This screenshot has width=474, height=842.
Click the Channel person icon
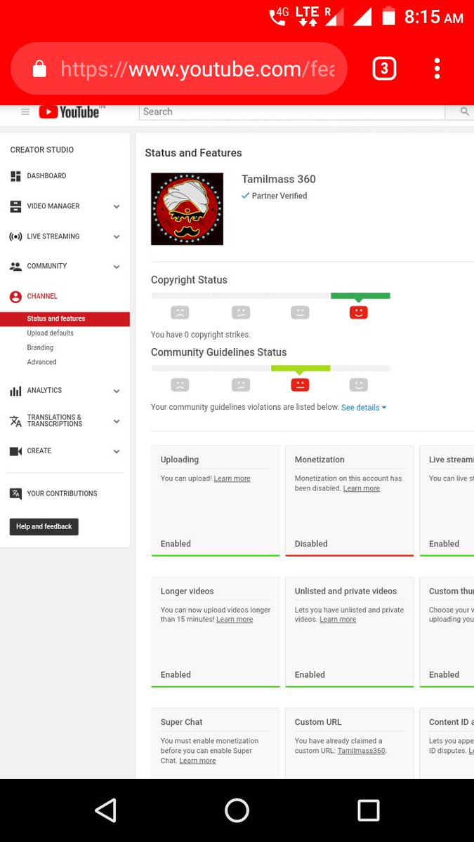(15, 297)
